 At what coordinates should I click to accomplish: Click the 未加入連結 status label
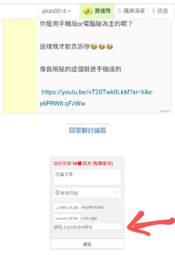(x=89, y=219)
